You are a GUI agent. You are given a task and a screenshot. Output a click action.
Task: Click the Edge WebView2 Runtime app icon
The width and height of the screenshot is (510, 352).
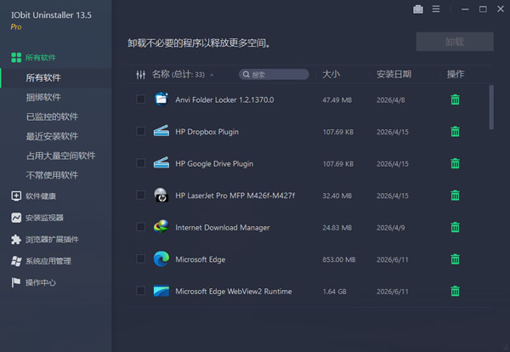click(x=161, y=291)
